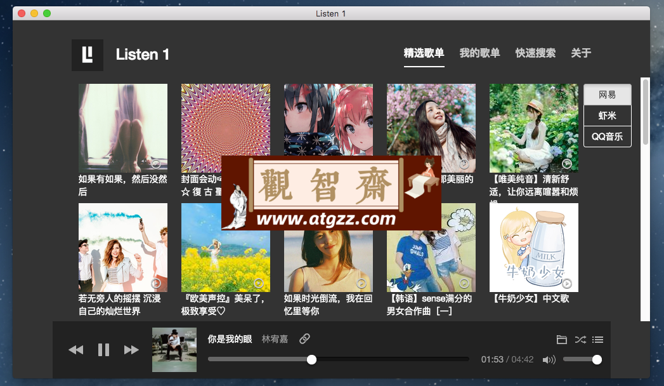Play the 如果有如果，然后没然后 playlist via play icon
Viewport: 664px width, 386px height.
[156, 164]
